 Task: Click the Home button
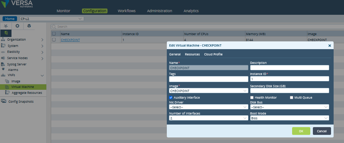click(x=10, y=19)
